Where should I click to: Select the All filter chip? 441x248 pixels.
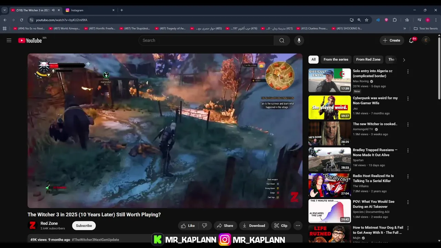(314, 60)
